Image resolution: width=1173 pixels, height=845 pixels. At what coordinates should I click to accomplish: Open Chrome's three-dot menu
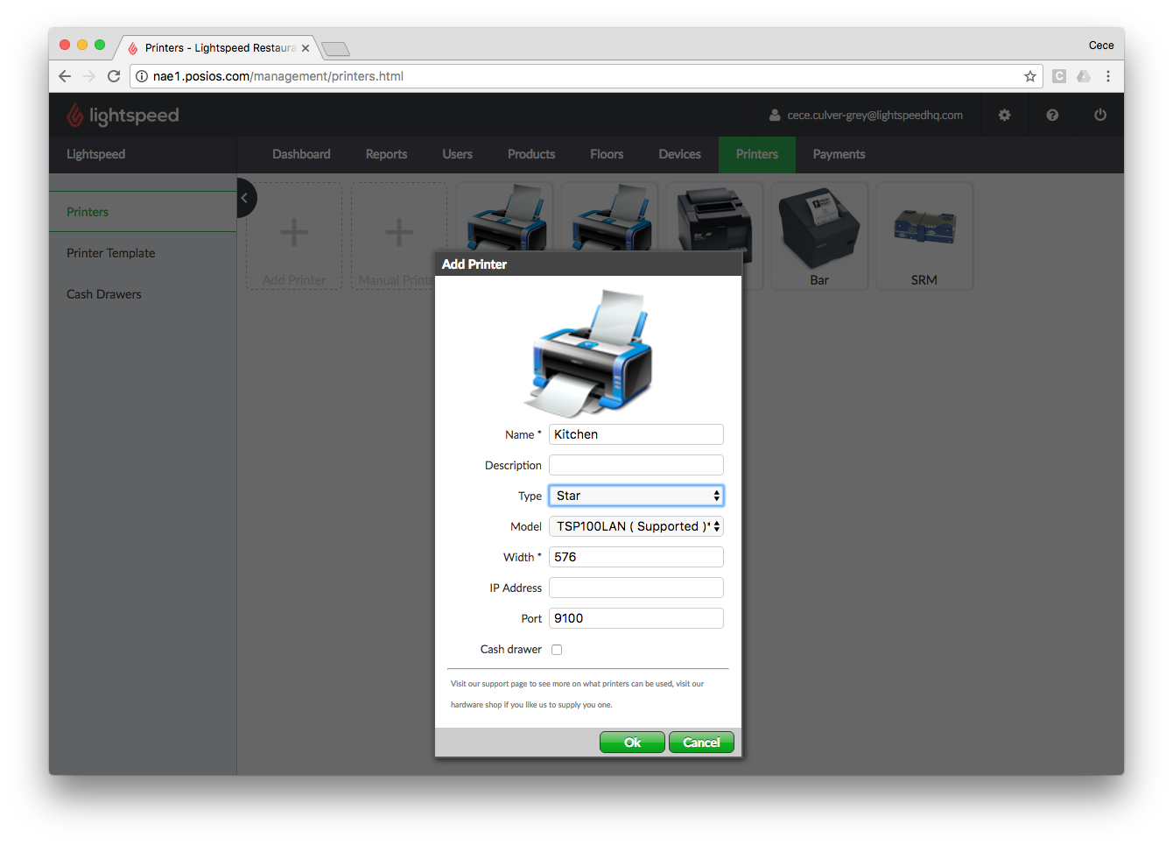[1108, 76]
